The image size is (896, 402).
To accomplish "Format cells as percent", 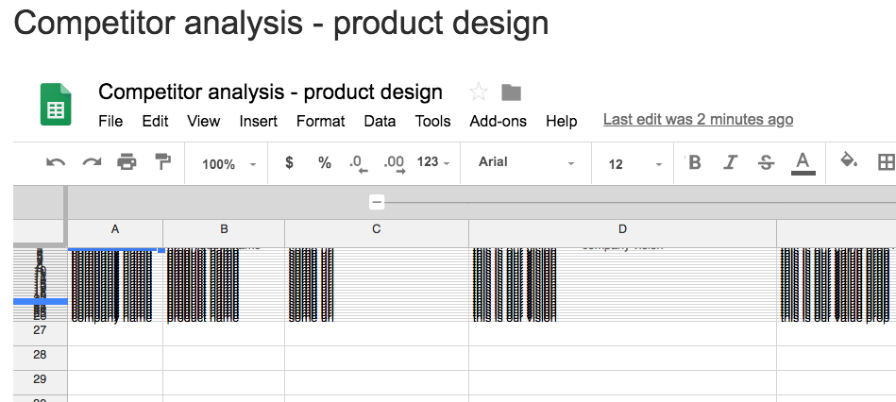I will (325, 162).
